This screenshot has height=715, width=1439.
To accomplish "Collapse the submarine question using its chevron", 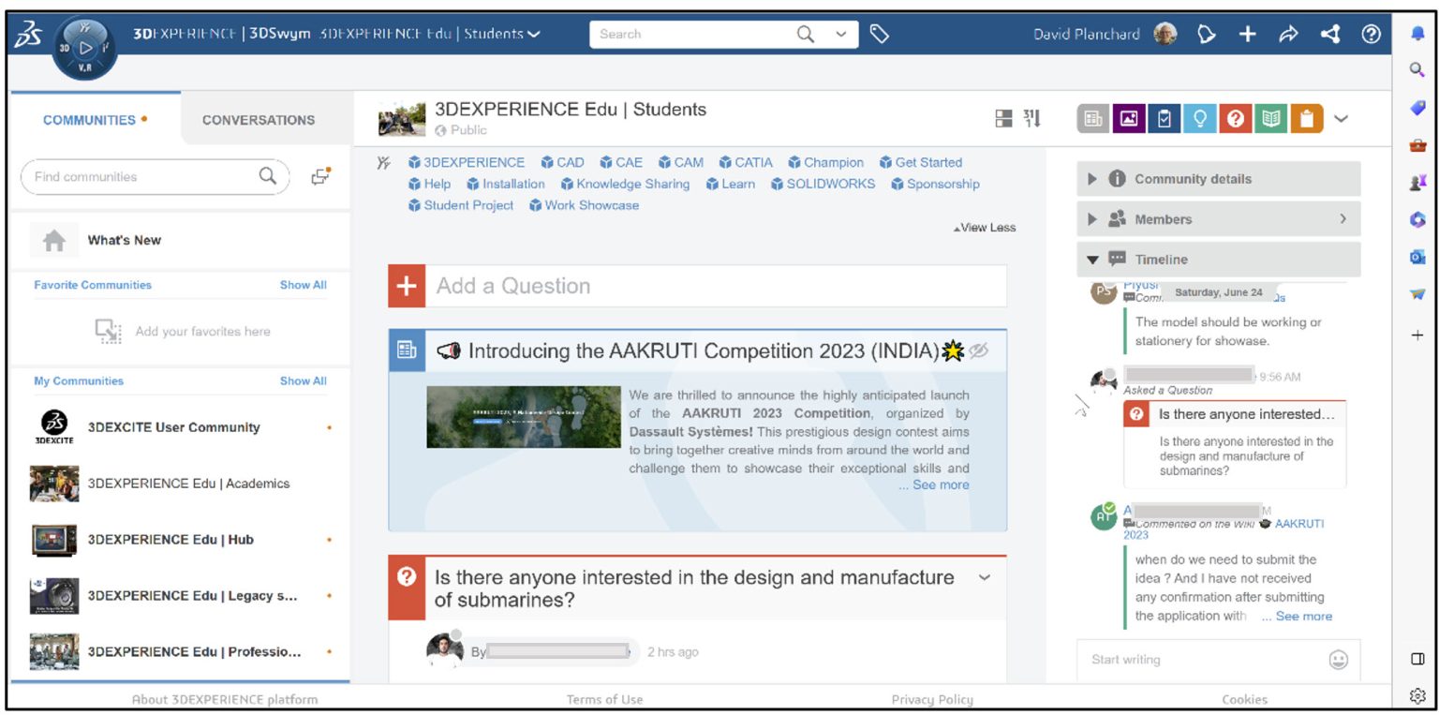I will pos(985,578).
